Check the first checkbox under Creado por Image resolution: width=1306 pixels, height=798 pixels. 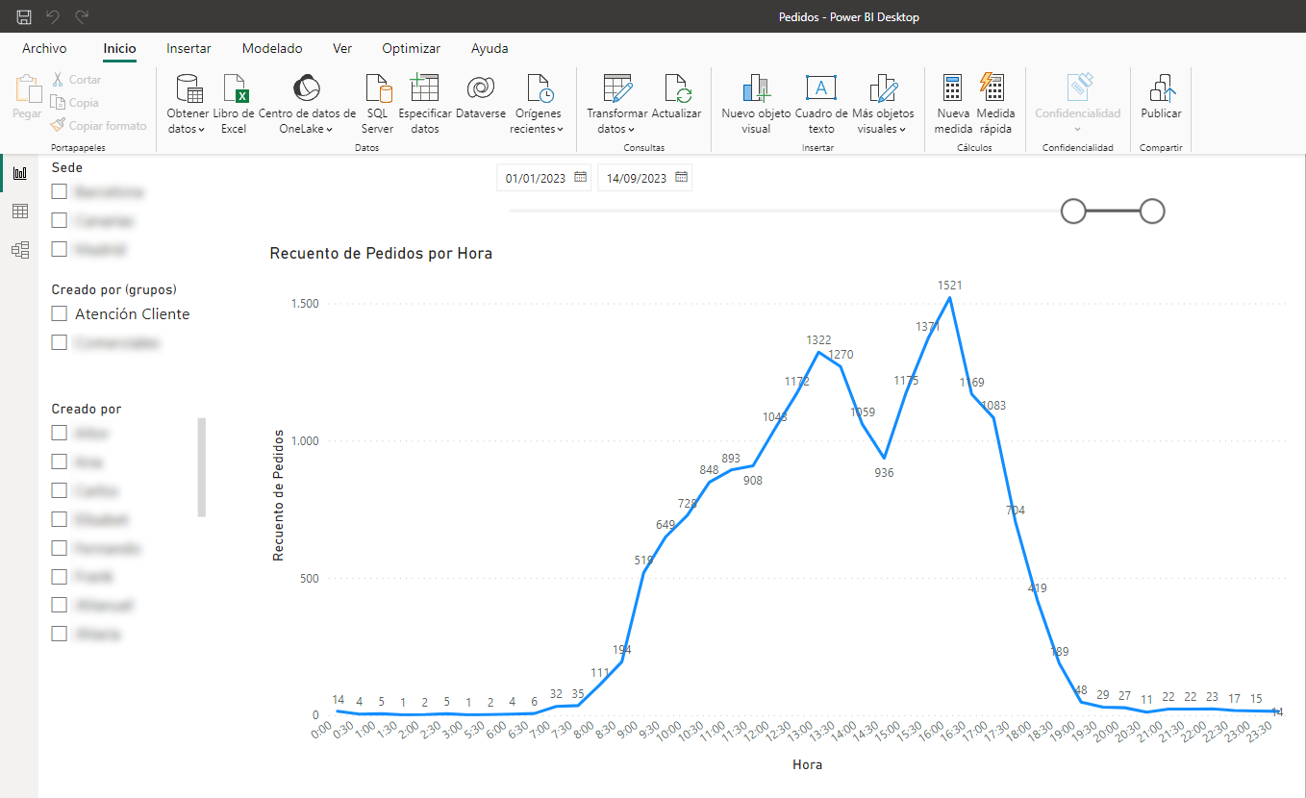(x=60, y=433)
